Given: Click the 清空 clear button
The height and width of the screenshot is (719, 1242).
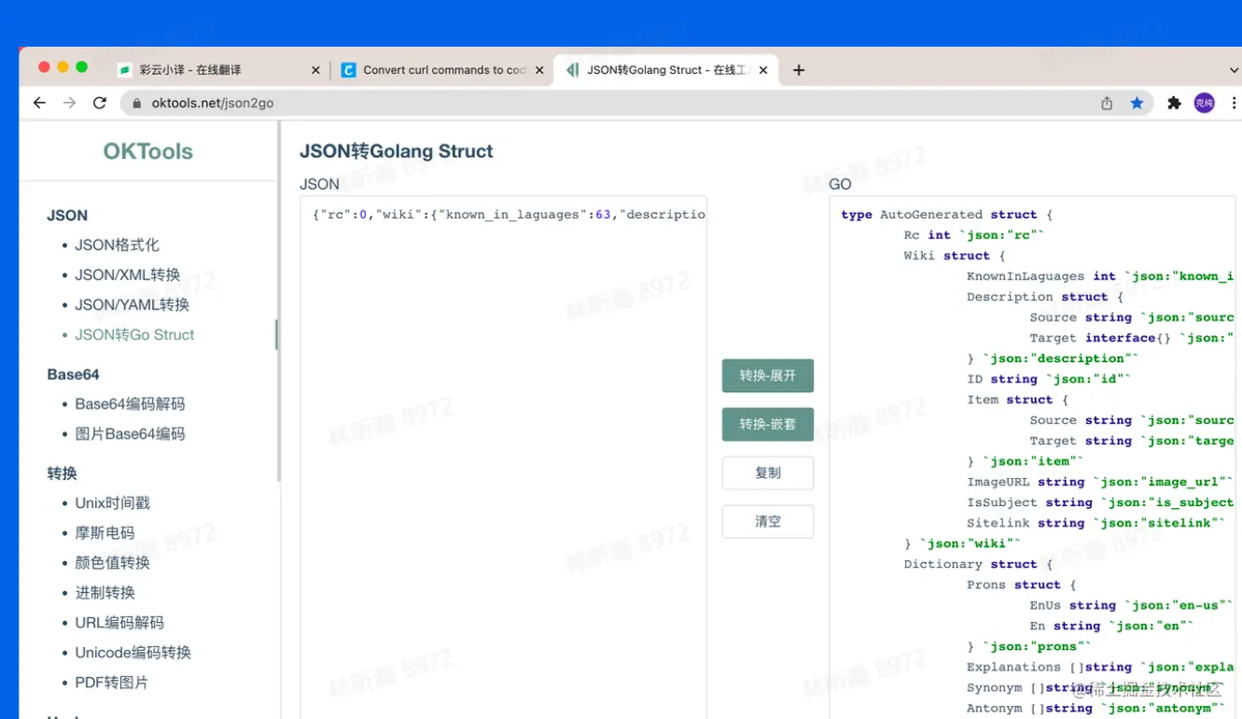Looking at the screenshot, I should pos(768,521).
